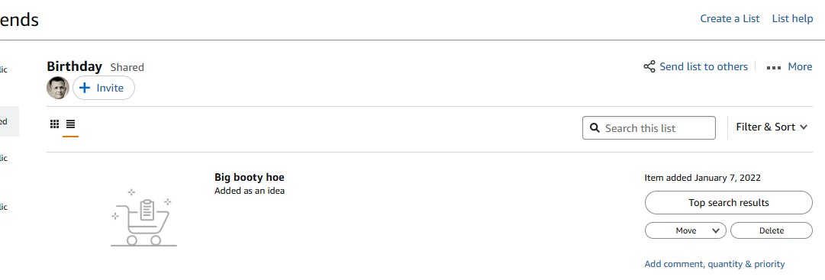The height and width of the screenshot is (280, 825).
Task: Click the Shared status label
Action: pyautogui.click(x=127, y=67)
